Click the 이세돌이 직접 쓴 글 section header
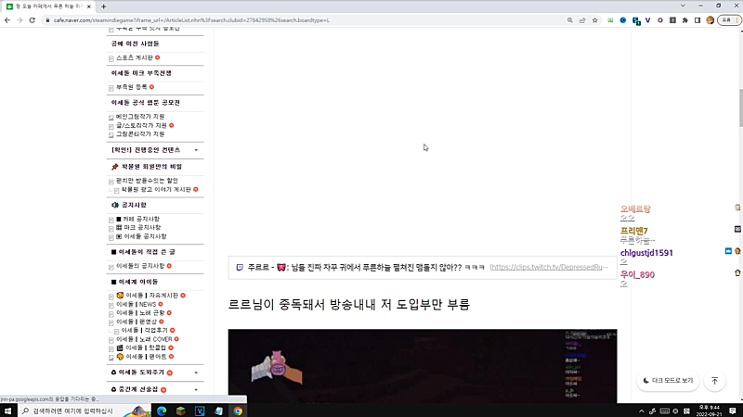This screenshot has height=417, width=743. click(143, 252)
